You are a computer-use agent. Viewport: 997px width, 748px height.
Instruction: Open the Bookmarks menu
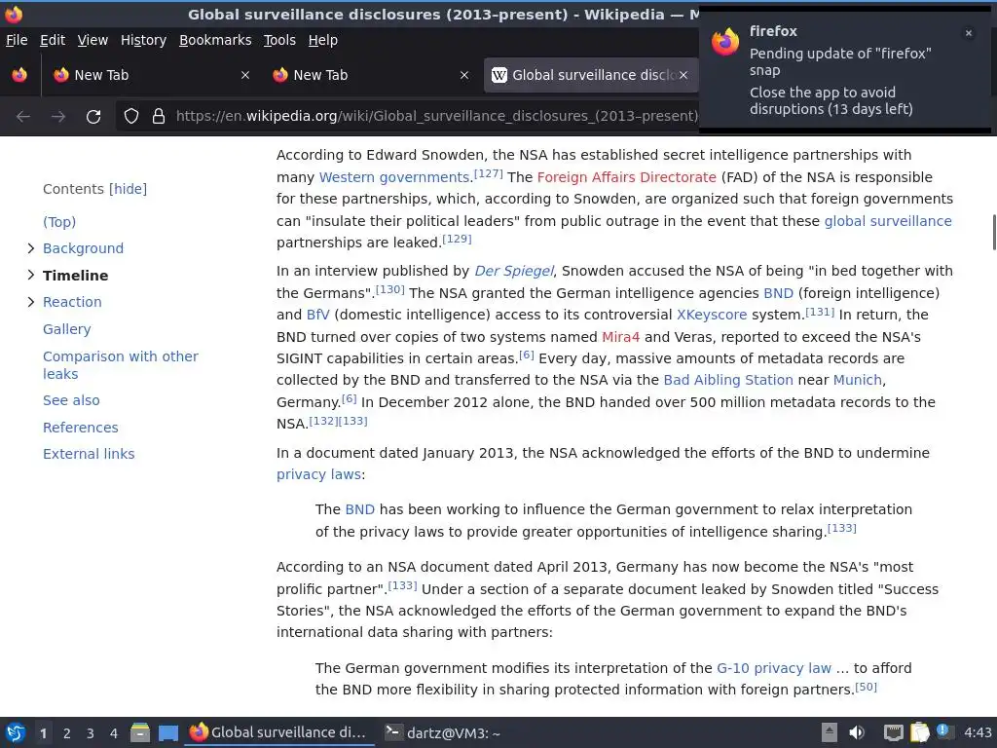coord(215,40)
